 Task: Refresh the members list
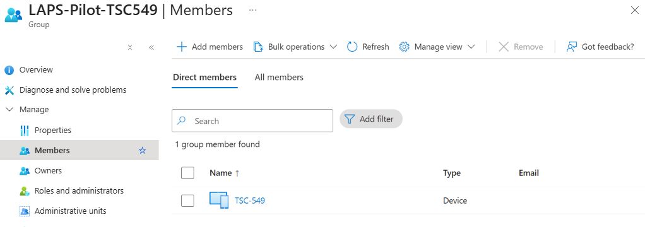(368, 47)
